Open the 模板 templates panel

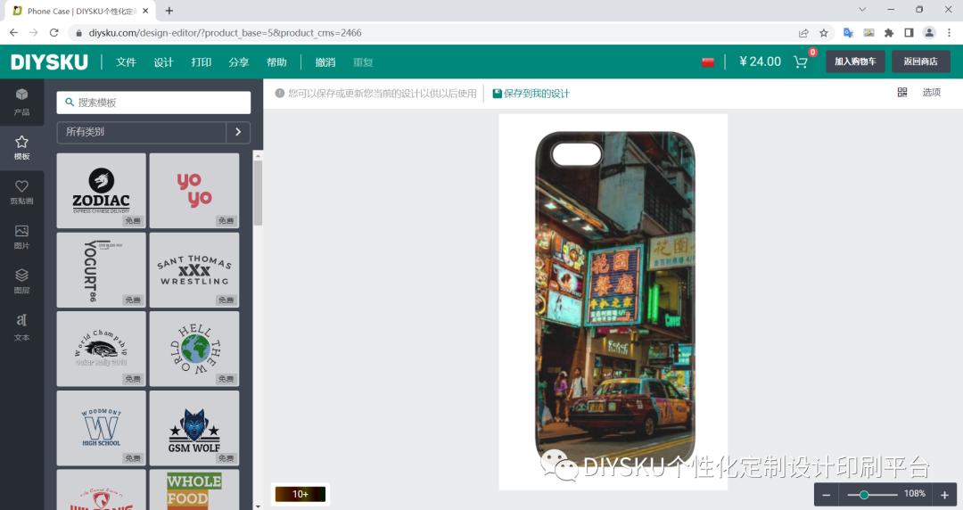(x=21, y=147)
